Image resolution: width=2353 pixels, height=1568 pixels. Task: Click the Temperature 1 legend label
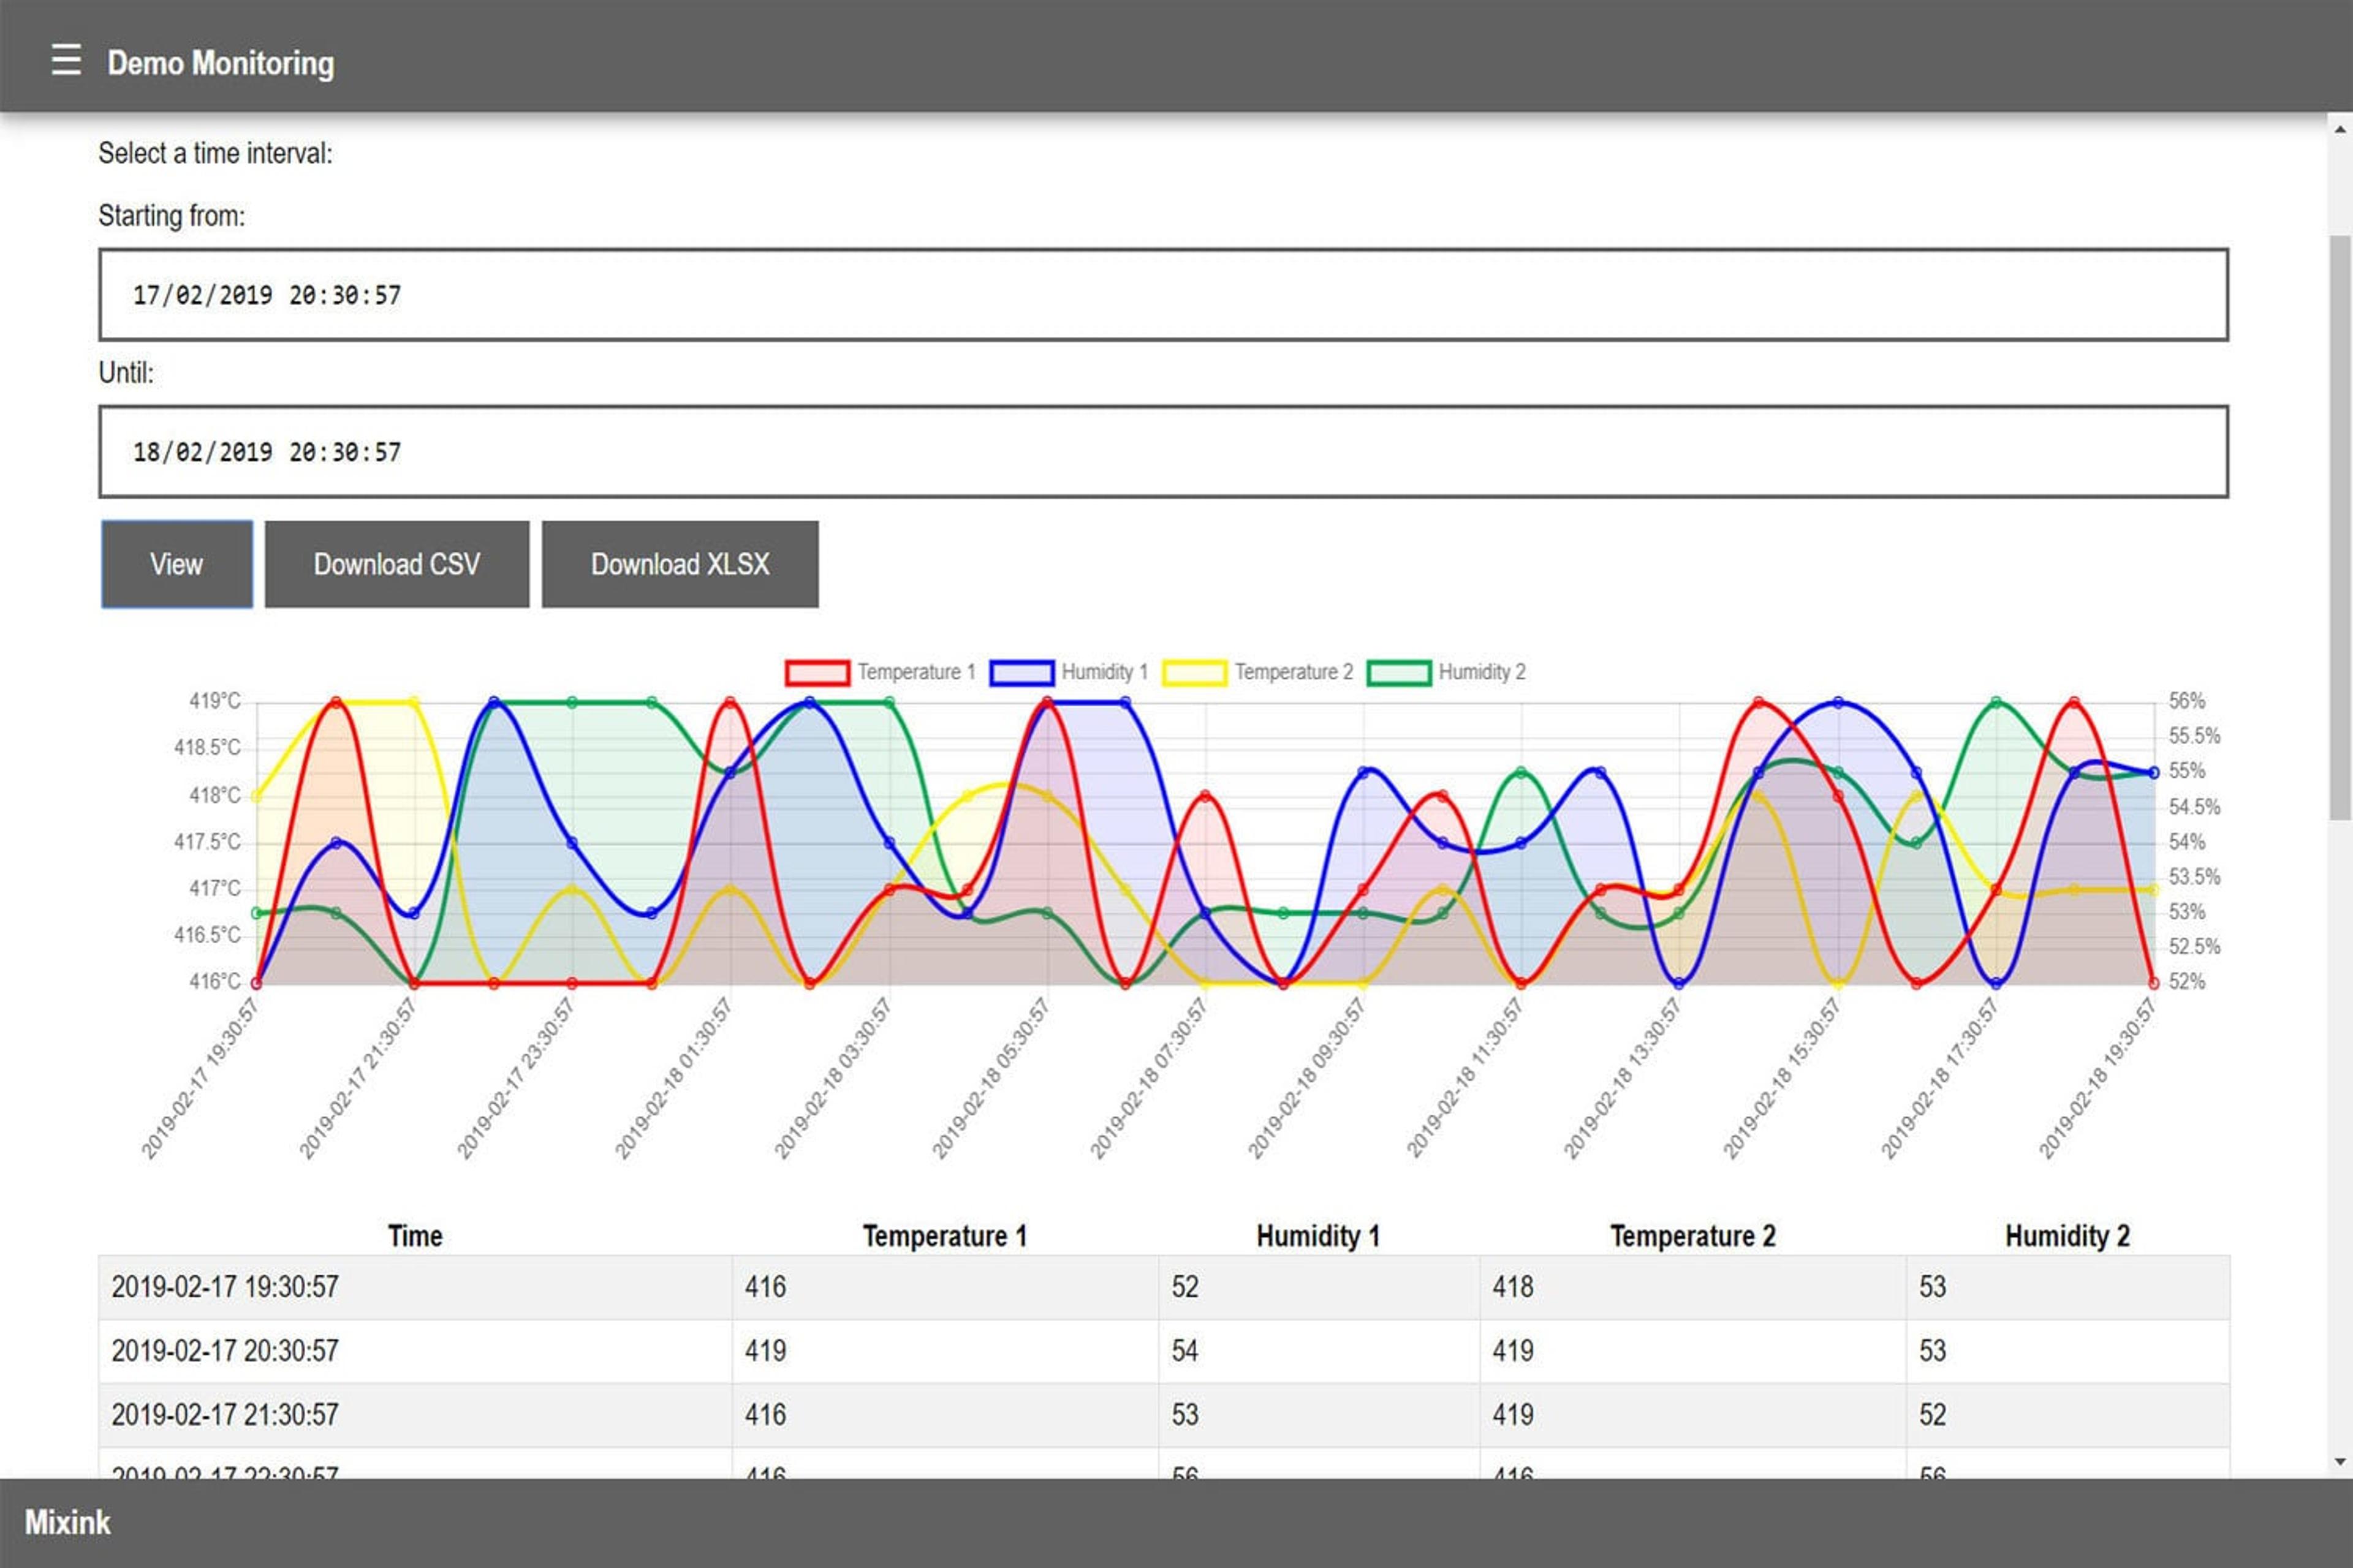[x=915, y=672]
